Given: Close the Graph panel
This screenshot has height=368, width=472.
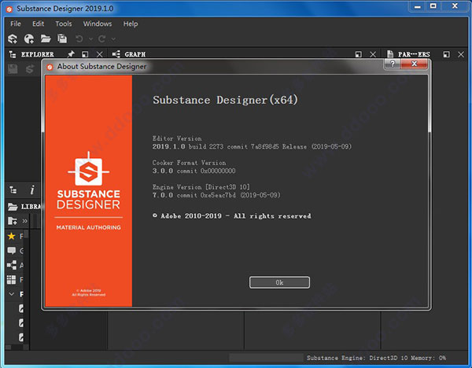Looking at the screenshot, I should pyautogui.click(x=373, y=54).
